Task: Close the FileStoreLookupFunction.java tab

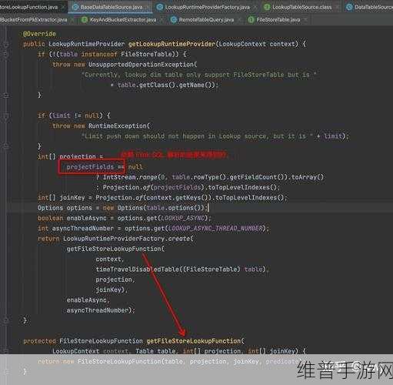Action: pyautogui.click(x=64, y=7)
